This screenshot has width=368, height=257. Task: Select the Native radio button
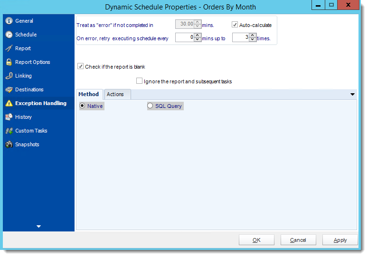82,106
